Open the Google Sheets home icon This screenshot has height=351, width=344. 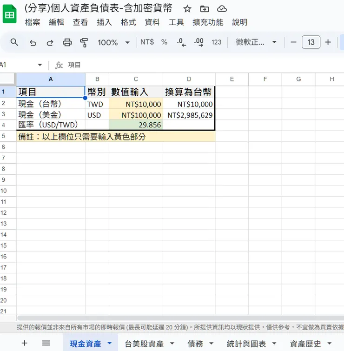click(x=9, y=14)
